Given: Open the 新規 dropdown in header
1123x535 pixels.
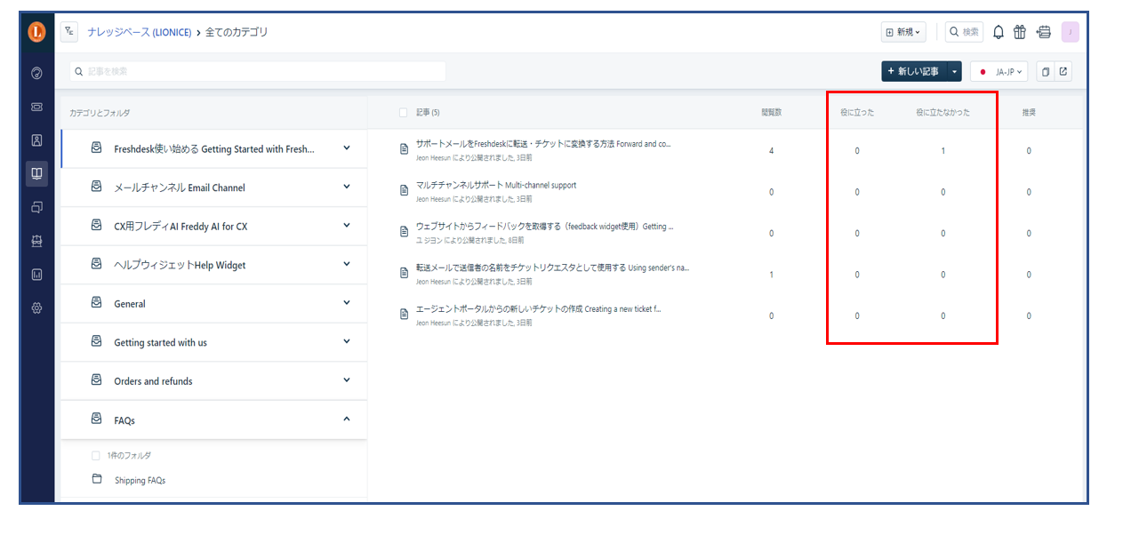Looking at the screenshot, I should tap(903, 32).
